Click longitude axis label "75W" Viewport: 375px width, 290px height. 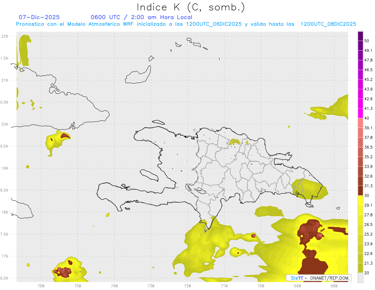click(x=78, y=286)
